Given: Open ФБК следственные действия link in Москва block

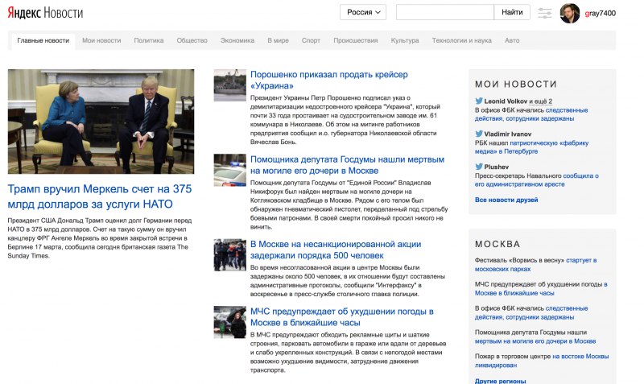Looking at the screenshot, I should (531, 312).
